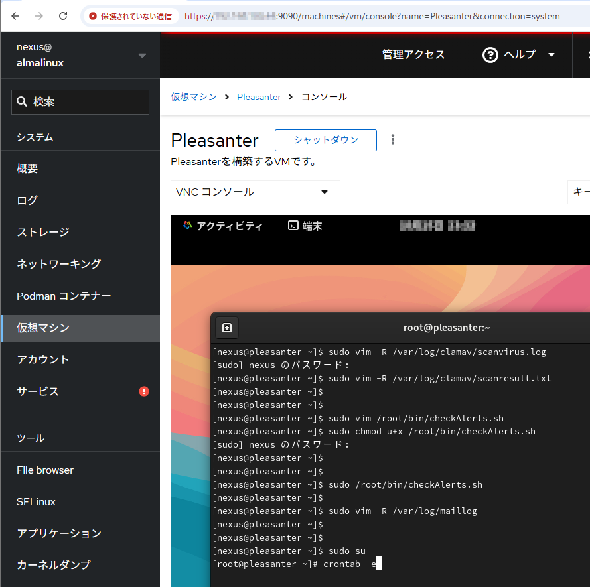The width and height of the screenshot is (590, 587).
Task: Open the 仮想マシン sidebar item
Action: pos(43,328)
